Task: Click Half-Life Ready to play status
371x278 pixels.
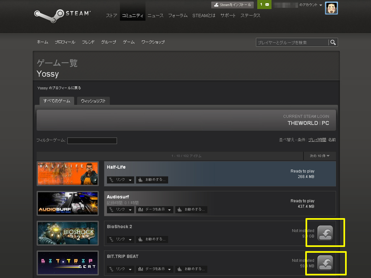Action: point(302,171)
